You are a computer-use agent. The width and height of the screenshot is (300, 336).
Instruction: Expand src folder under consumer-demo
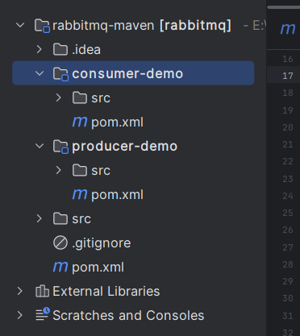coord(59,97)
